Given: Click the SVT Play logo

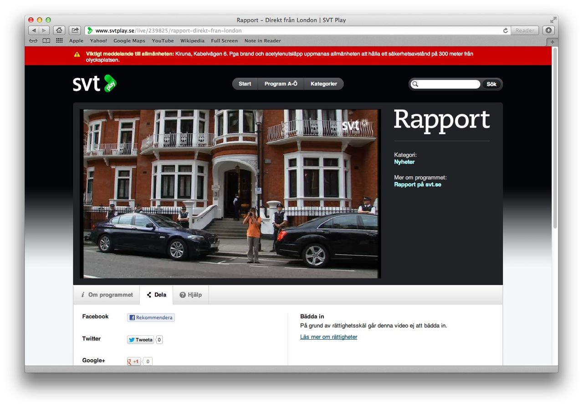Looking at the screenshot, I should coord(95,84).
